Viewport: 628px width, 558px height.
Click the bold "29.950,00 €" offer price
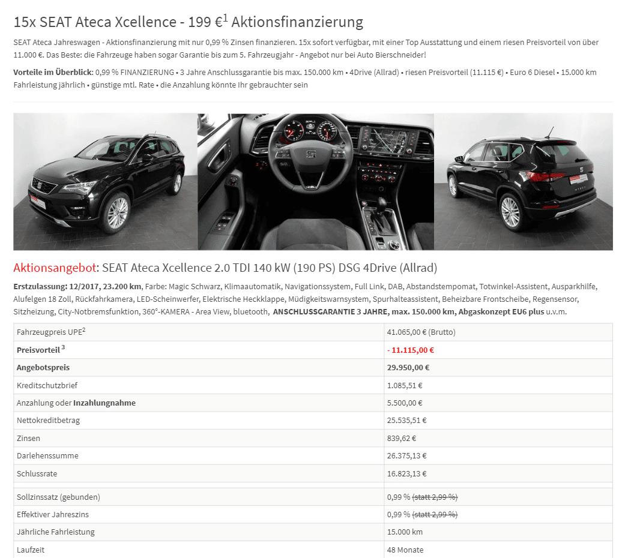(x=408, y=367)
